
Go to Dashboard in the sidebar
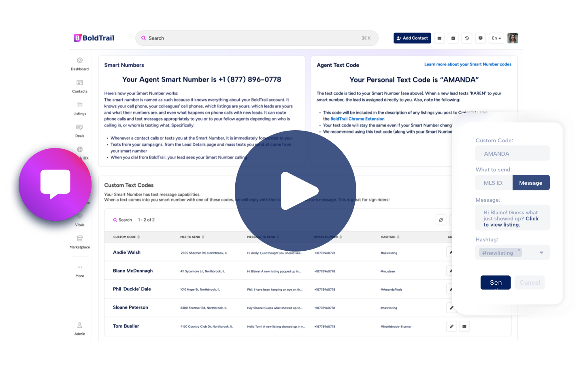coord(80,63)
